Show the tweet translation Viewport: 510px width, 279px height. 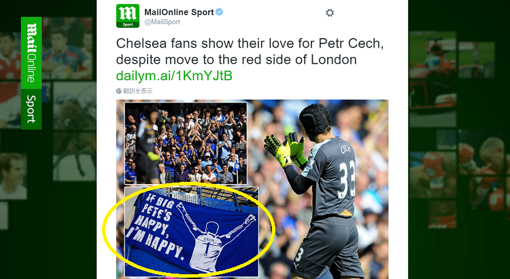138,91
